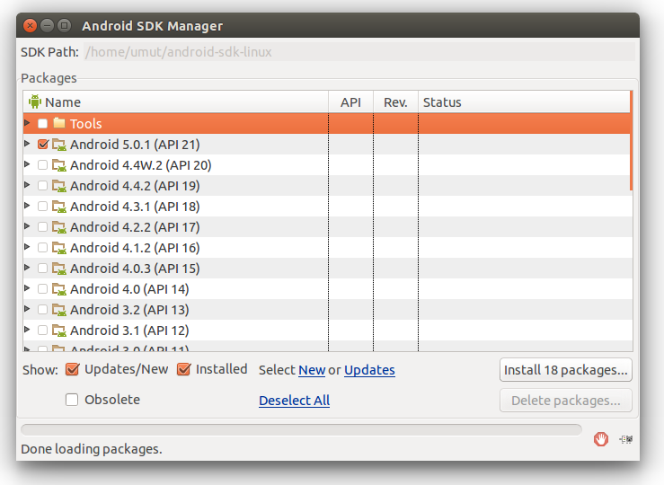This screenshot has width=664, height=485.
Task: Click the Android 3.2 platform folder icon
Action: coord(59,310)
